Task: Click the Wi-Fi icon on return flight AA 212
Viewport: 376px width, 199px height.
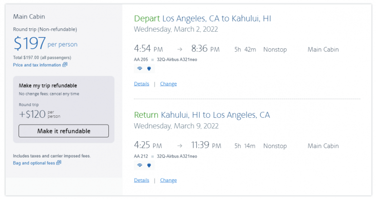Action: click(x=139, y=165)
